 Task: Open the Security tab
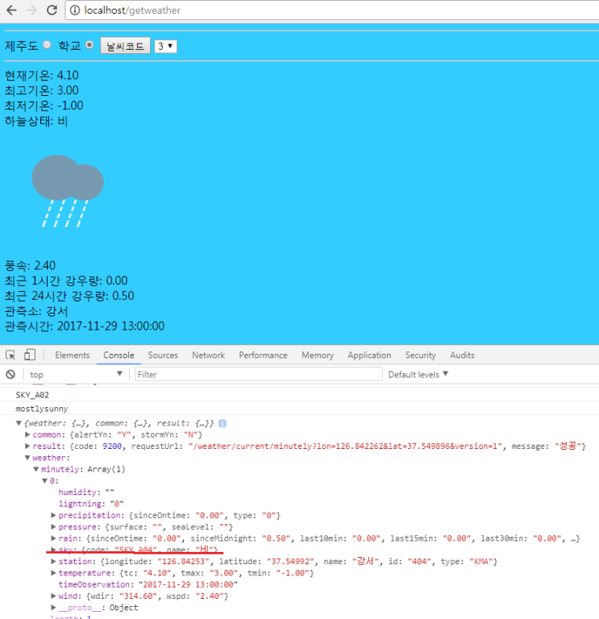[x=420, y=355]
